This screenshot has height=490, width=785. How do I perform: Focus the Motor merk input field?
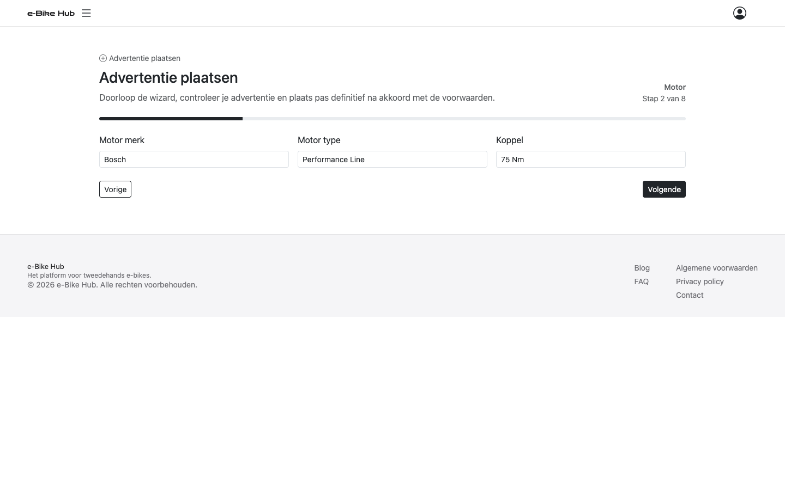[194, 160]
